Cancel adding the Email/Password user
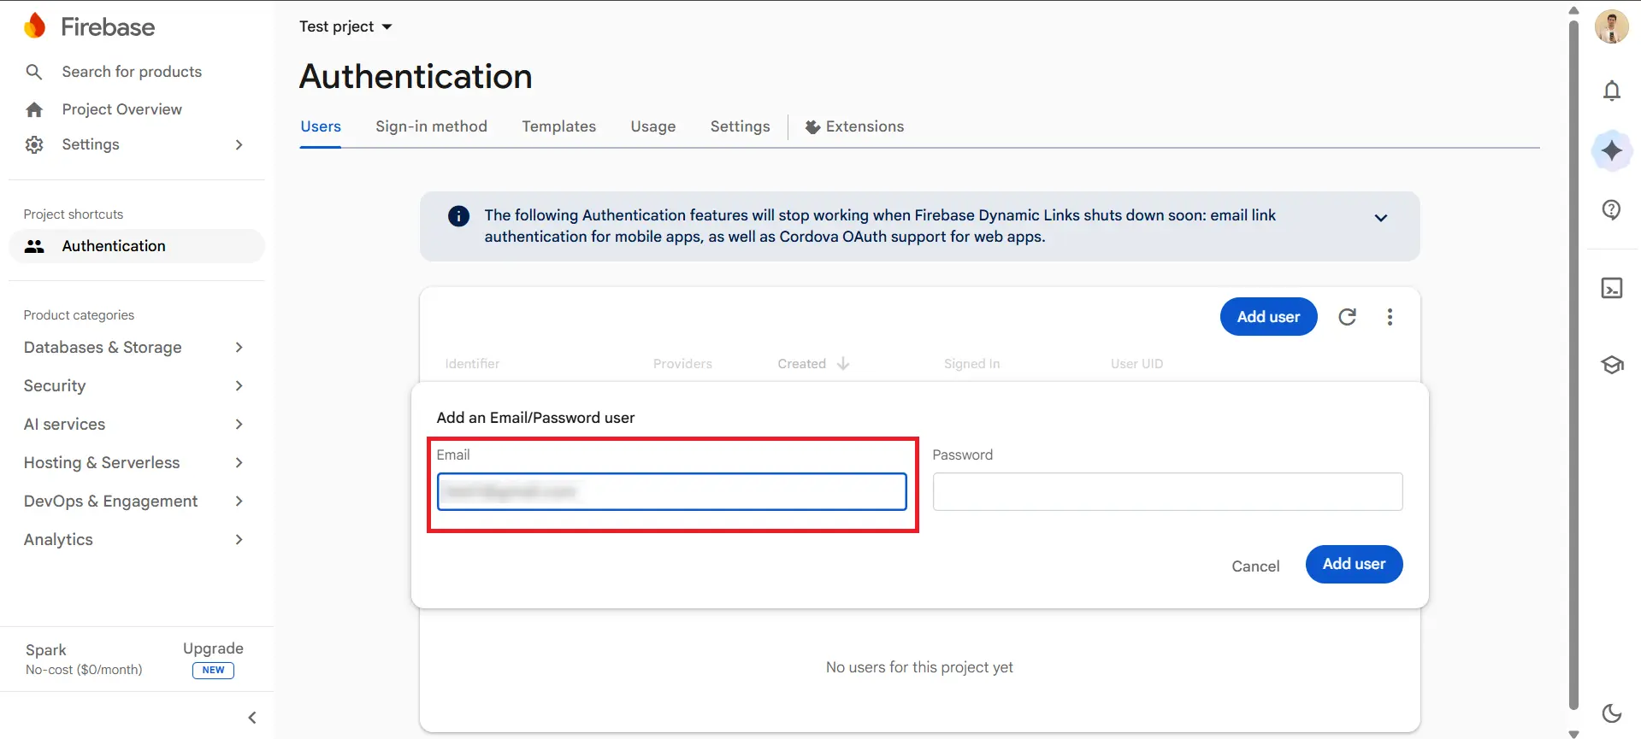Image resolution: width=1641 pixels, height=739 pixels. 1255,566
